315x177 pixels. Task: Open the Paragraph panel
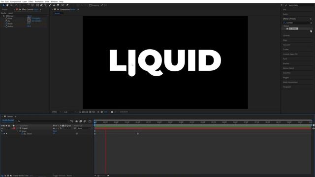(287, 87)
